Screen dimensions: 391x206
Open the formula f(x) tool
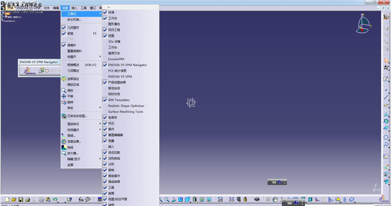click(x=81, y=200)
